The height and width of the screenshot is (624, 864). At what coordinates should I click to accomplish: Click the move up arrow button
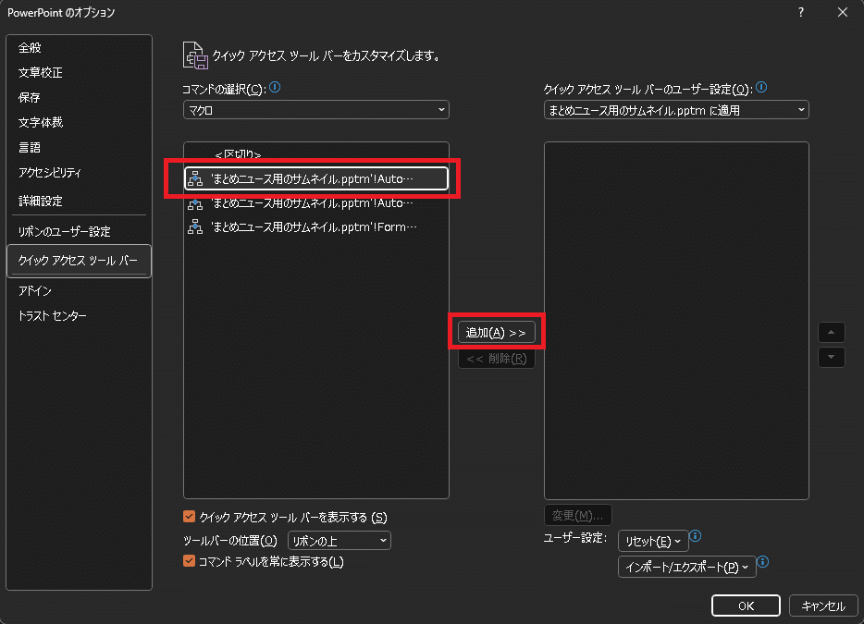coord(831,333)
